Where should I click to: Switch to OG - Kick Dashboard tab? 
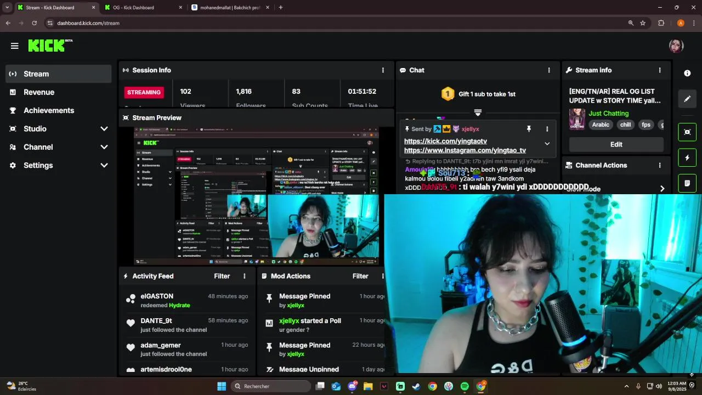tap(143, 8)
